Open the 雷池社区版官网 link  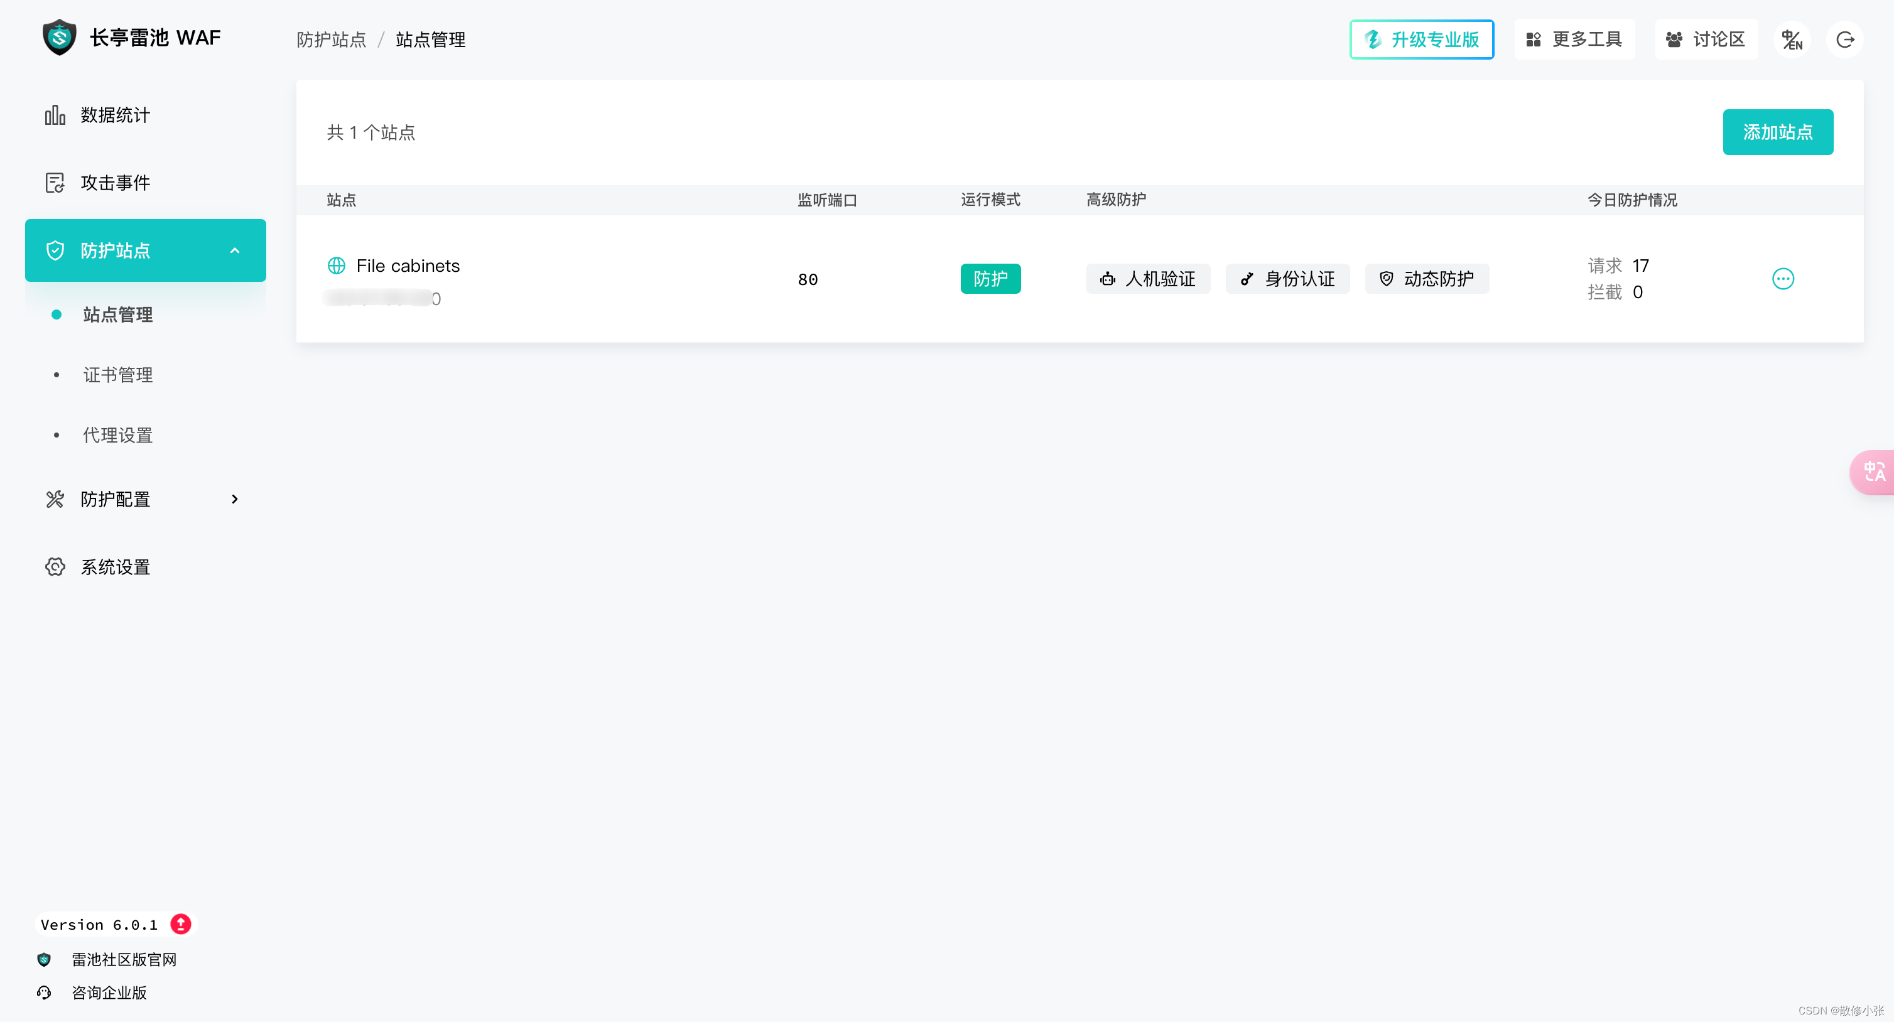point(124,959)
